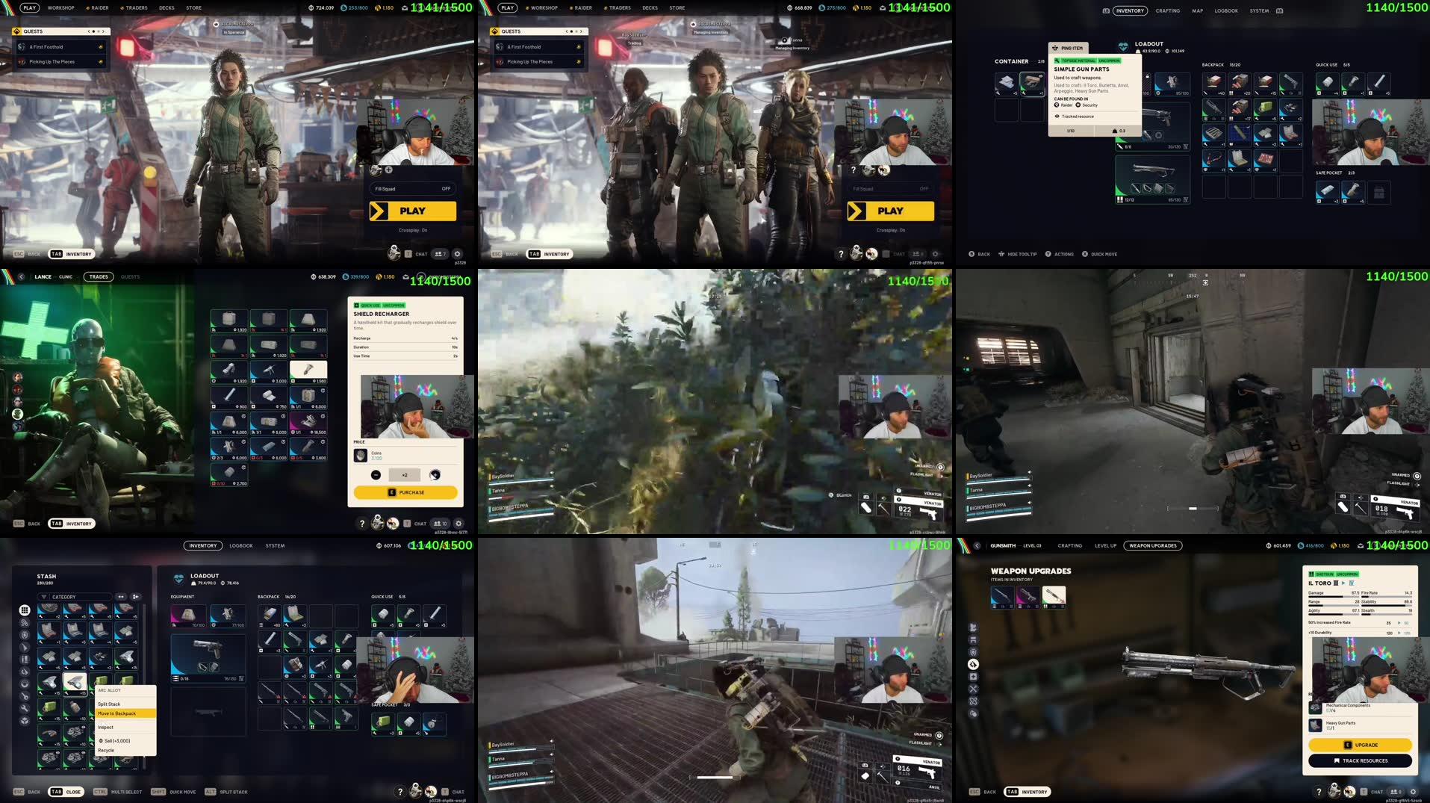Select the weapon filter icon in the Stash sidebar
Image resolution: width=1430 pixels, height=803 pixels.
coord(25,645)
